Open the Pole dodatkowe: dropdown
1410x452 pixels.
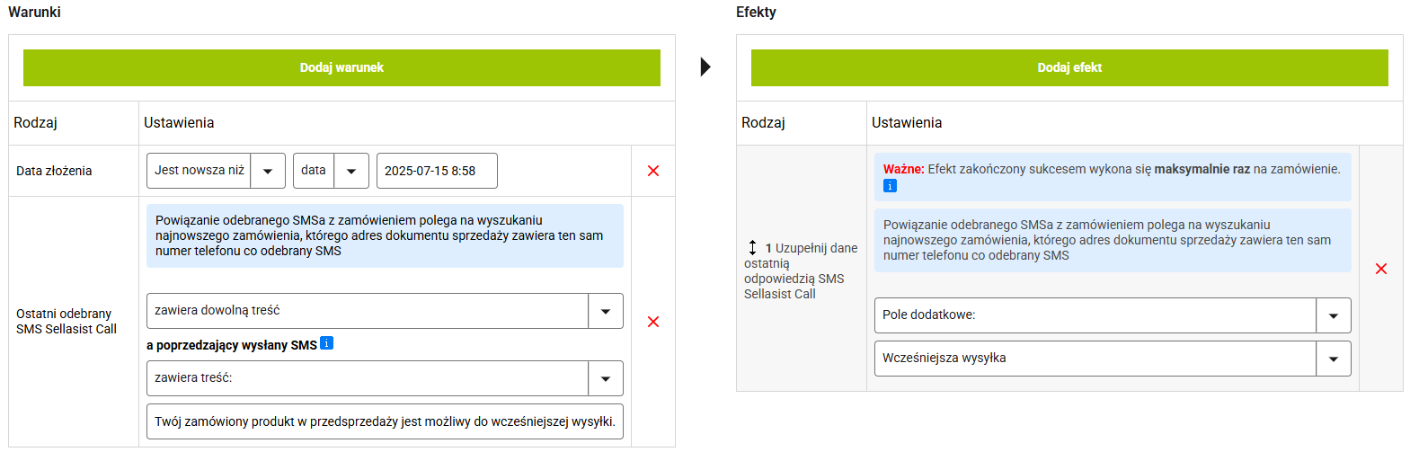coord(1113,315)
